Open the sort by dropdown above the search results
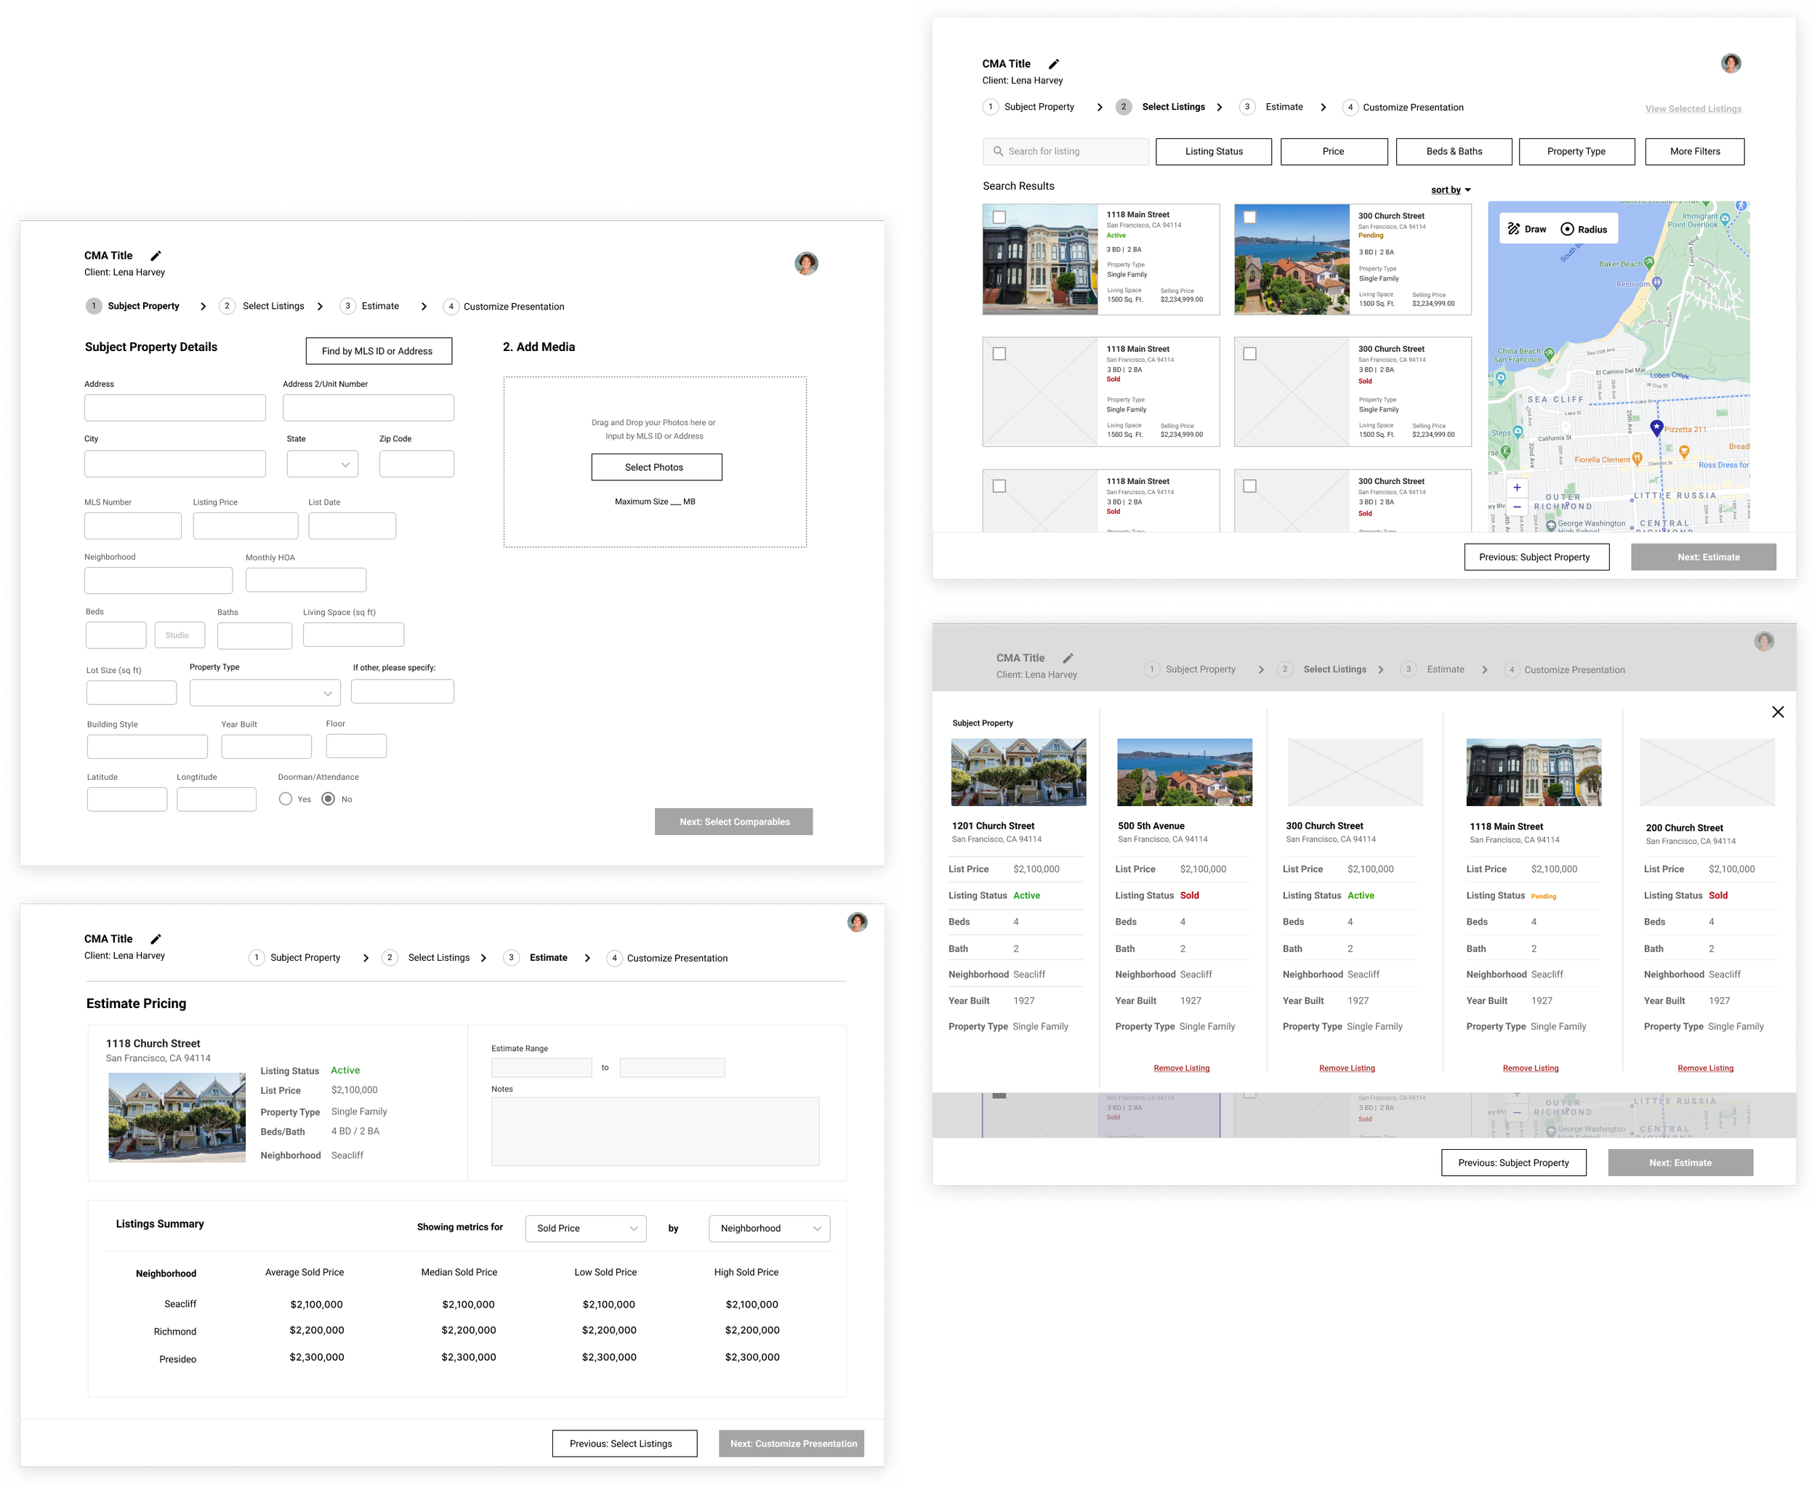Screen dimensions: 1817x1490 click(x=1451, y=190)
